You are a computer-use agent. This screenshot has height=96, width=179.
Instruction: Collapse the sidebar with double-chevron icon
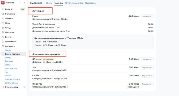pyautogui.click(x=24, y=3)
